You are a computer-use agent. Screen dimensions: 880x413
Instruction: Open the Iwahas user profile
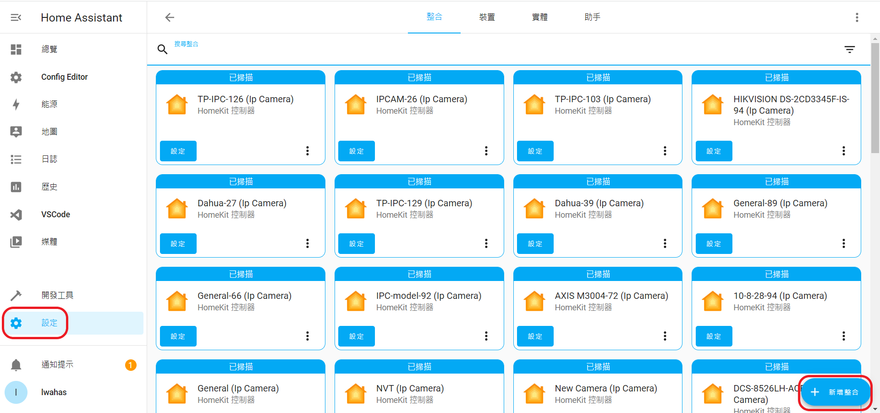tap(54, 392)
